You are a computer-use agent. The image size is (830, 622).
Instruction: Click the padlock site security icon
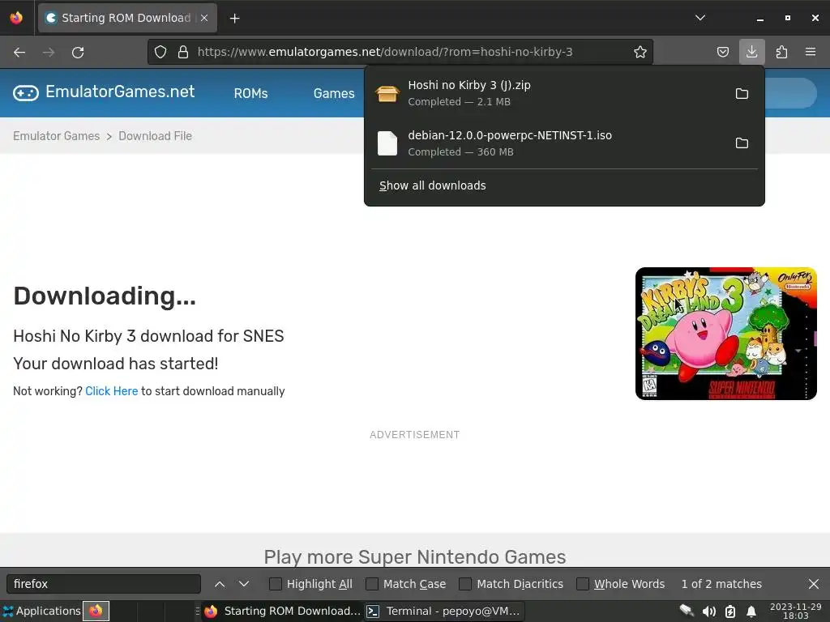[x=183, y=52]
